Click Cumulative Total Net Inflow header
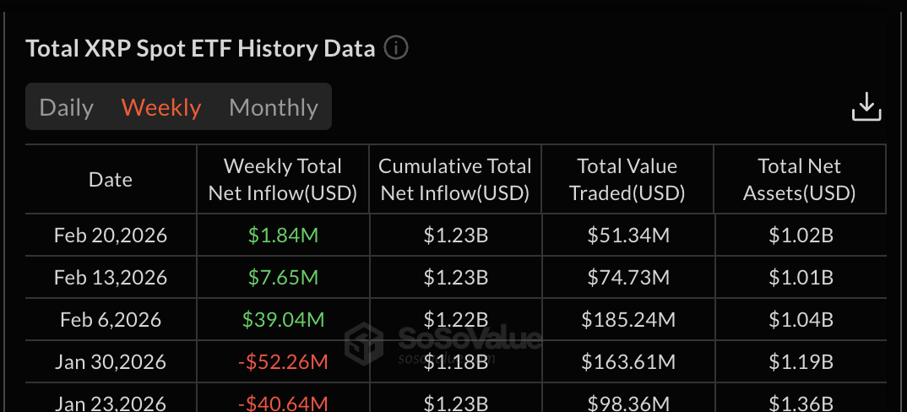 455,179
